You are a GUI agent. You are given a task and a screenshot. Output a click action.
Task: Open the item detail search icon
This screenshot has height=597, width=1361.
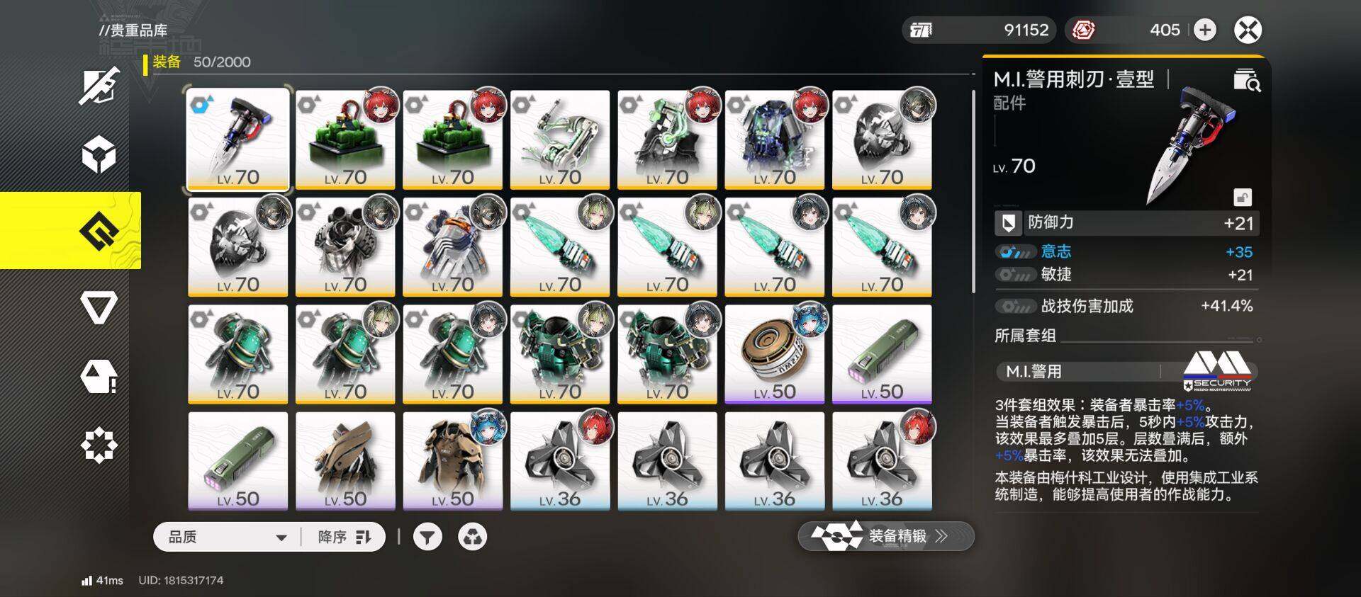pos(1246,80)
